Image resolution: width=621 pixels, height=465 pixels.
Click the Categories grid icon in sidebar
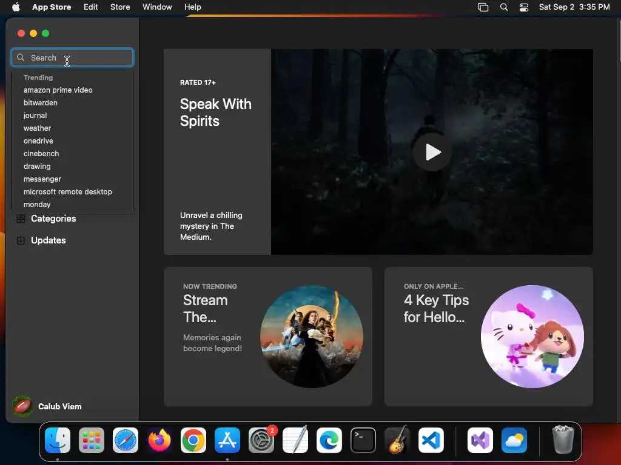[21, 219]
